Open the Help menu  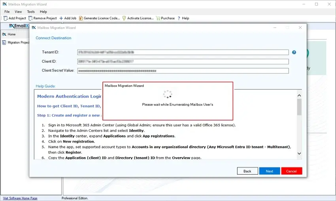coord(43,11)
